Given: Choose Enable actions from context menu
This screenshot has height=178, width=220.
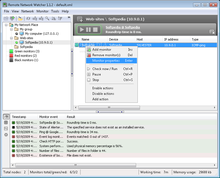Looking at the screenshot, I should coord(111,88).
